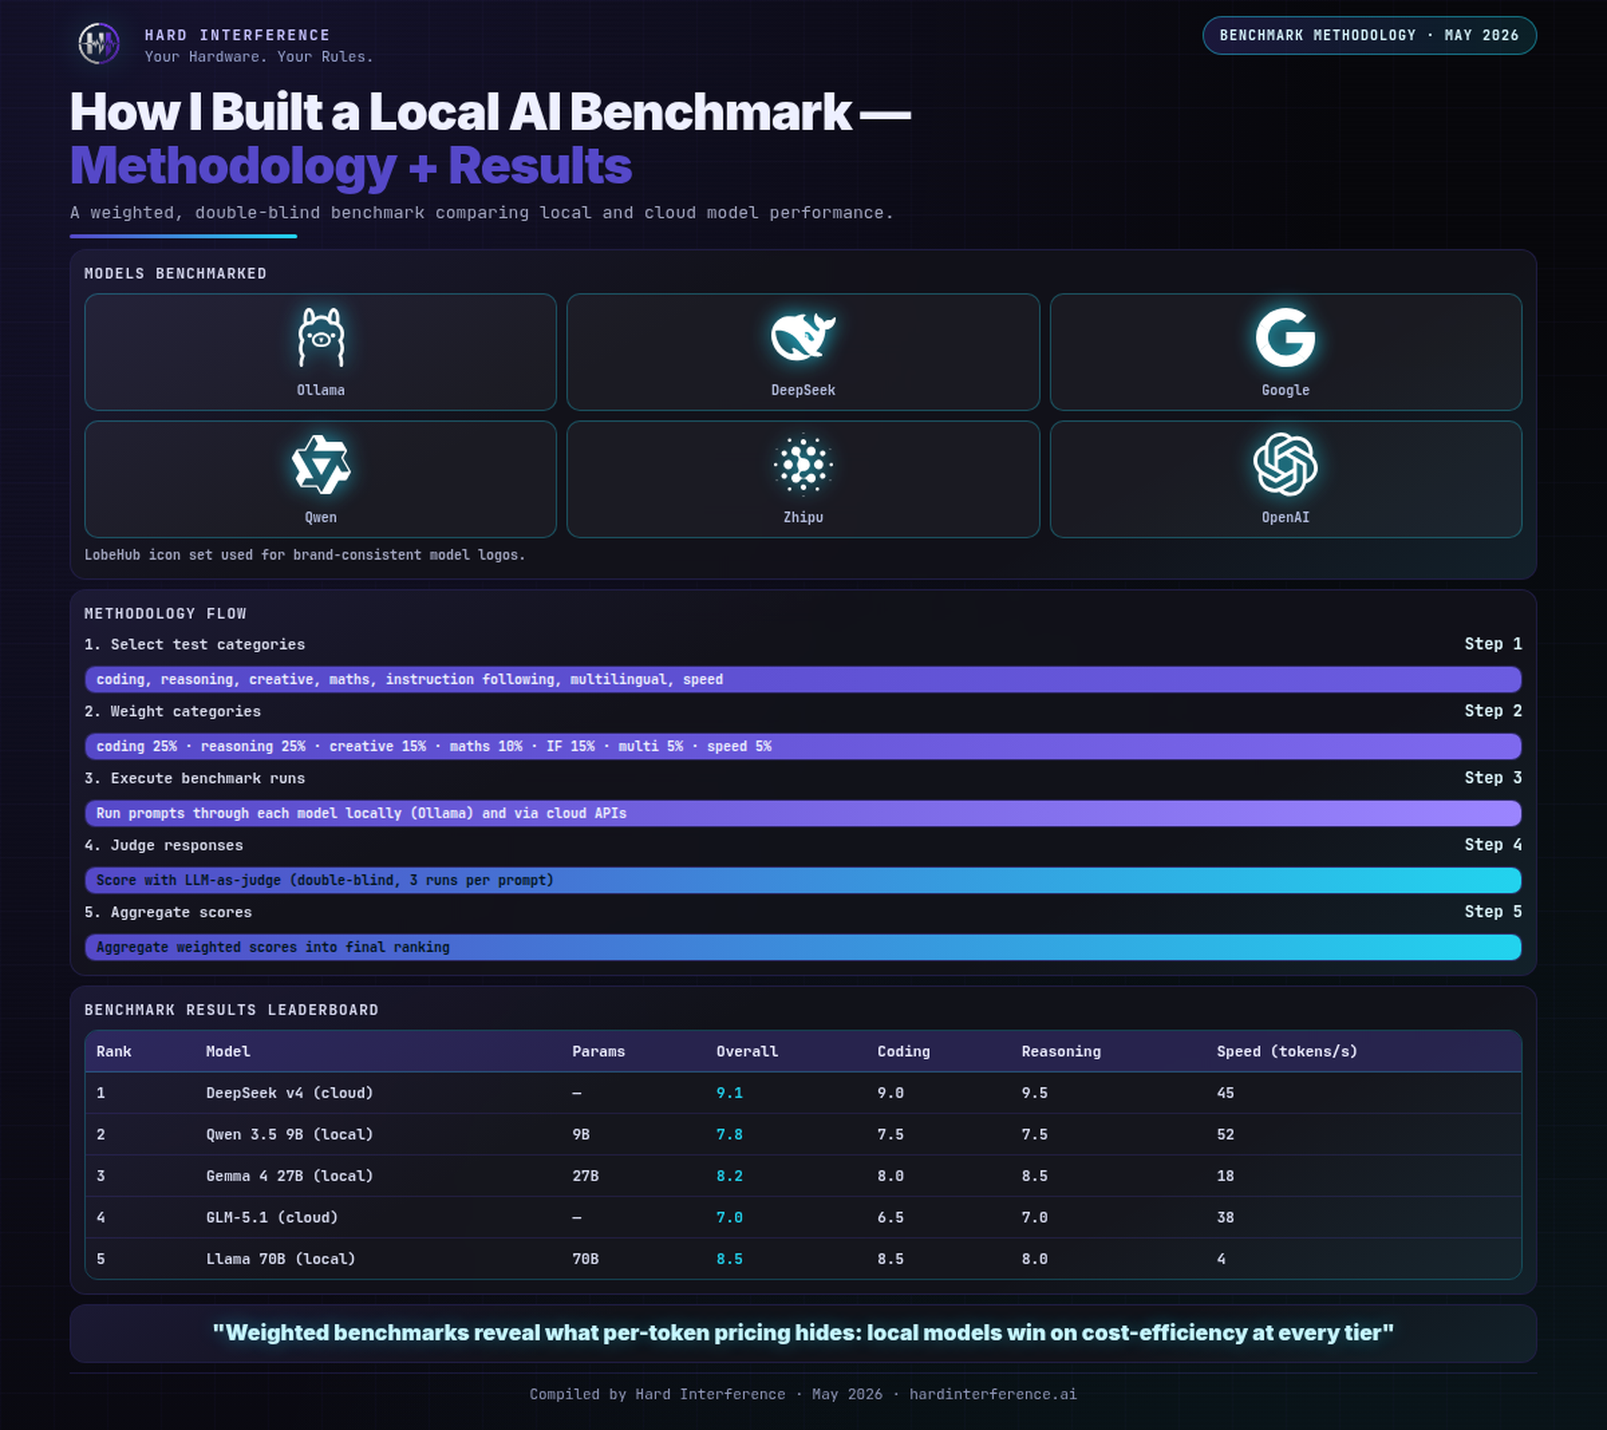Click DeepSeek v4 coding score 9.0
Screen dimensions: 1607x1430
[x=890, y=1093]
